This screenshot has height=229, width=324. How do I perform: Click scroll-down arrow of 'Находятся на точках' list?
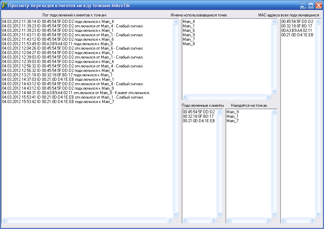point(274,214)
